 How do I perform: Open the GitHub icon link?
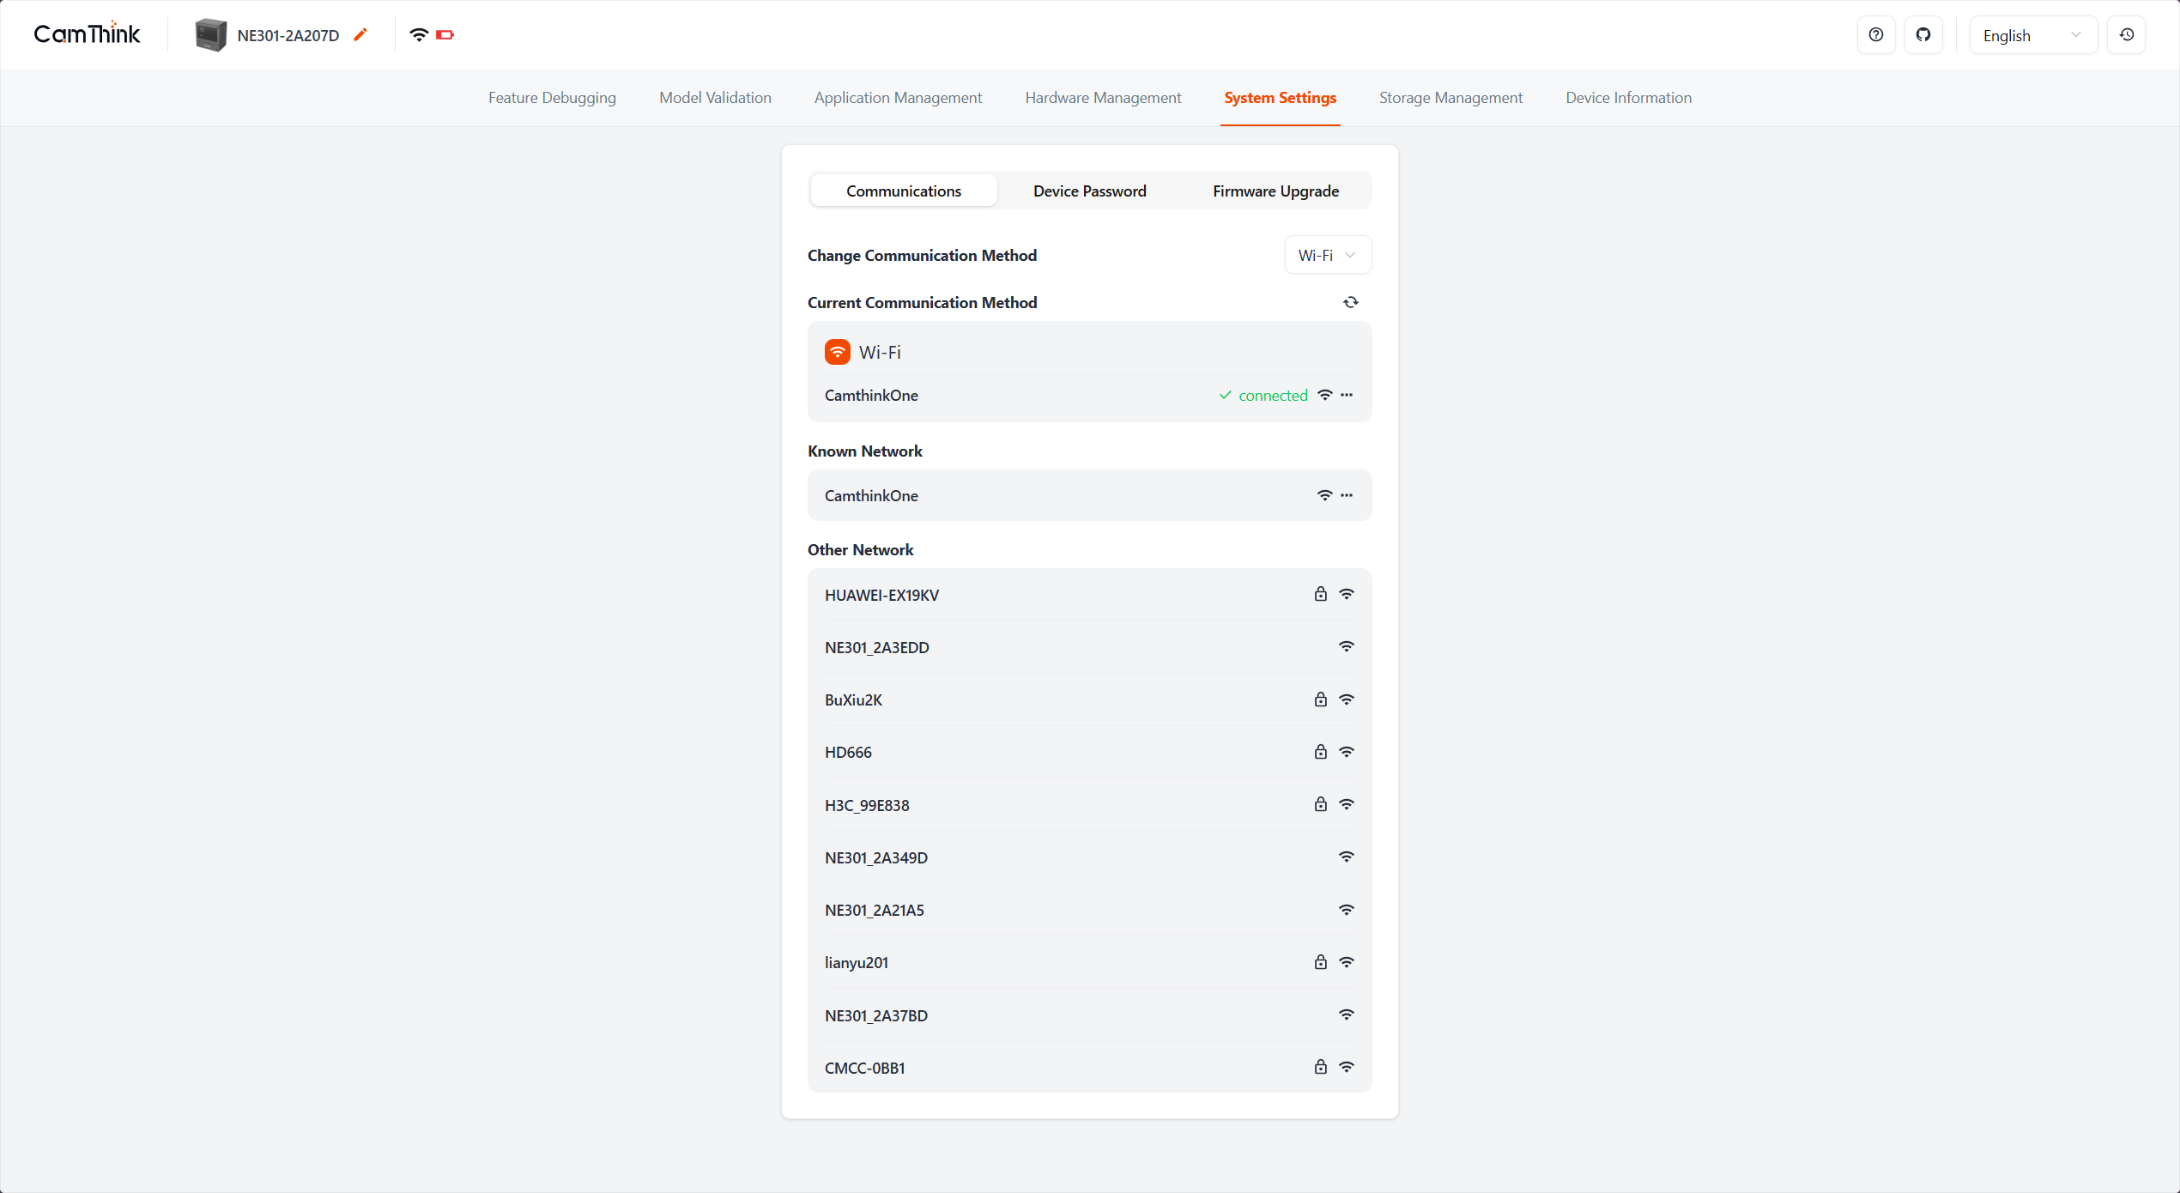1923,35
